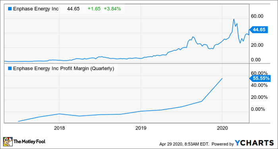Click 'The Motley Fool' text
This screenshot has height=149, width=278.
coord(30,141)
